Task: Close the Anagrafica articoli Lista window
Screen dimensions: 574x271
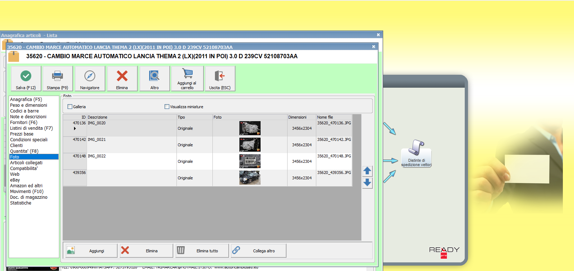Action: pyautogui.click(x=378, y=35)
